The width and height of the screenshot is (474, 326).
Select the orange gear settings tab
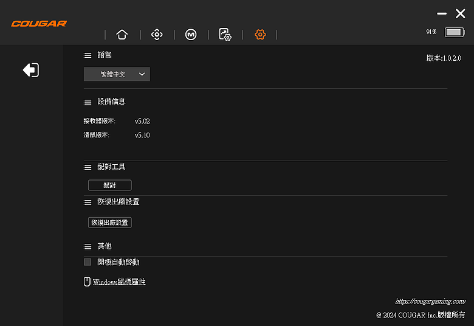[260, 35]
